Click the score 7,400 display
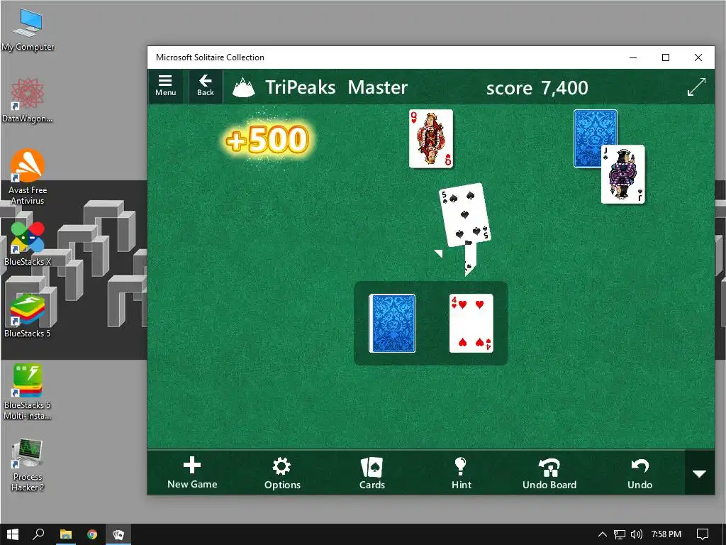This screenshot has width=726, height=545. coord(537,87)
